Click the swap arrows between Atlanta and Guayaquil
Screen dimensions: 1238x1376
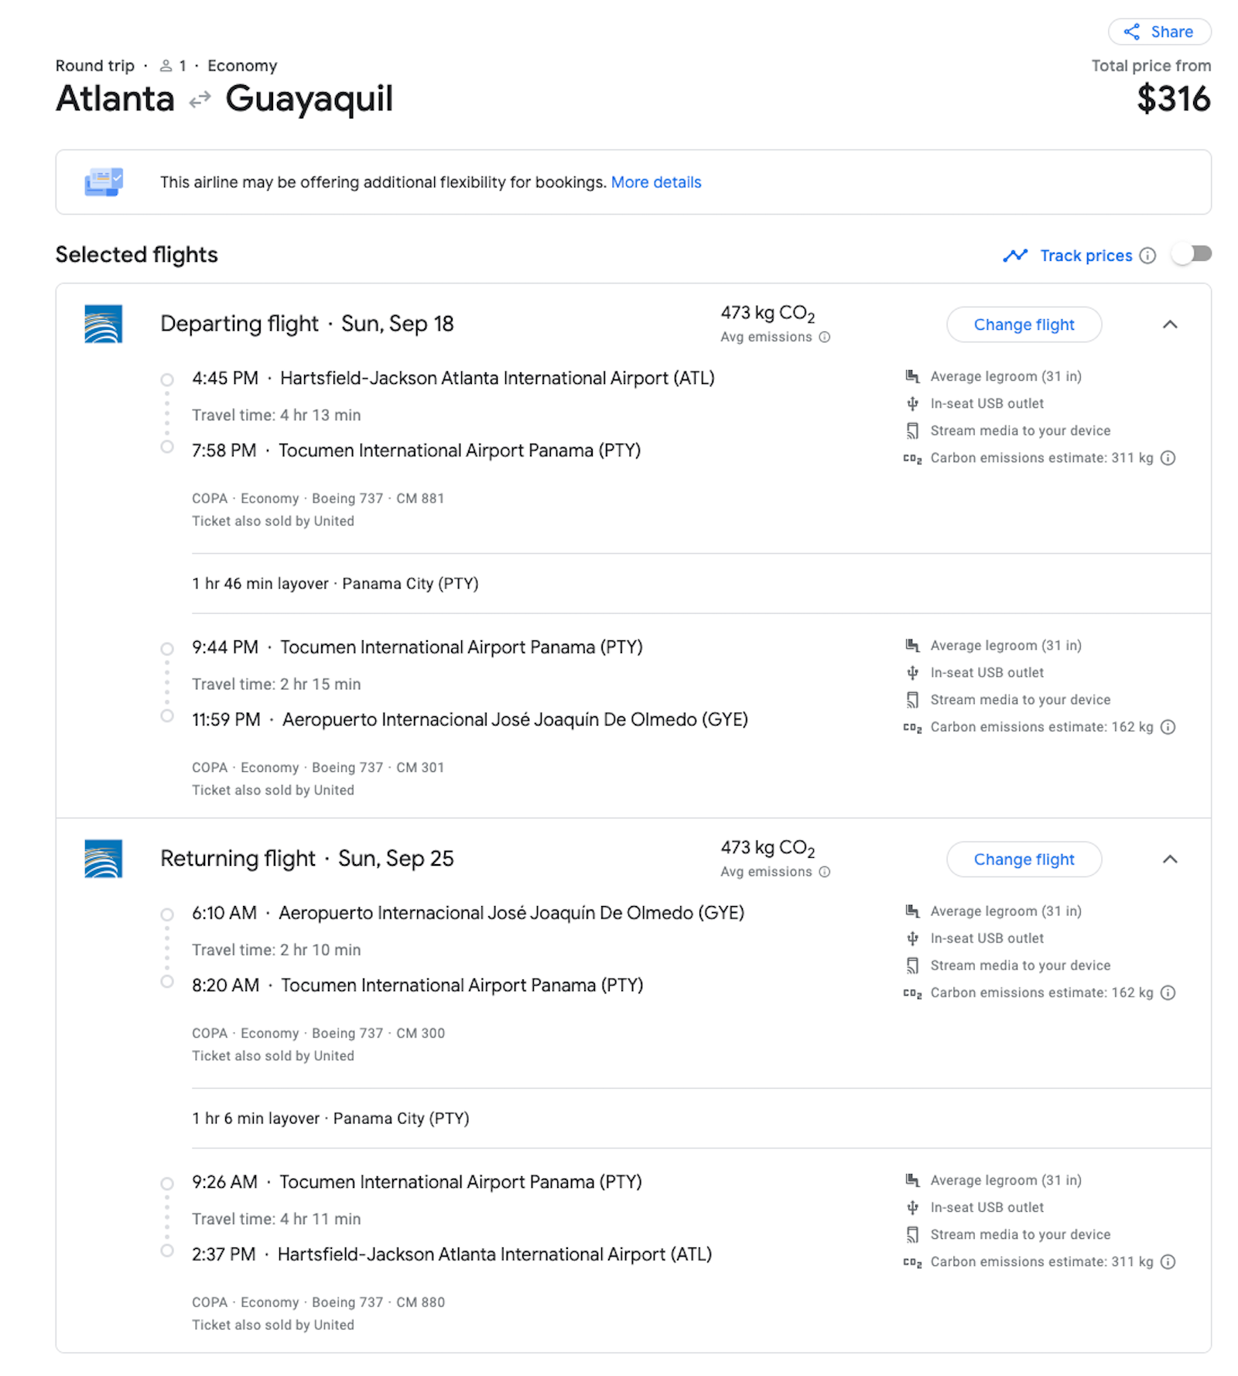click(200, 99)
